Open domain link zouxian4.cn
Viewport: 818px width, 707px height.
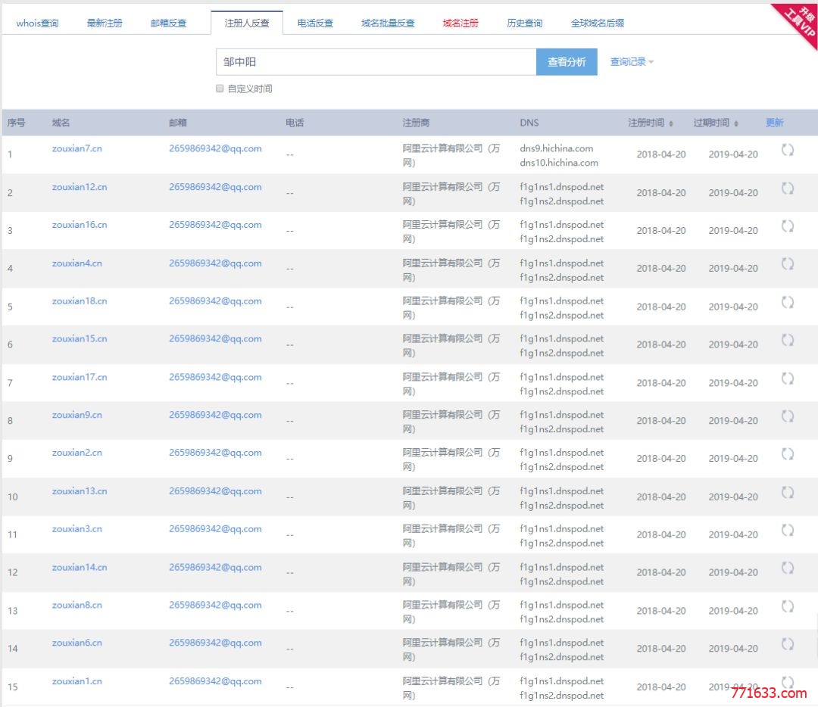point(76,263)
